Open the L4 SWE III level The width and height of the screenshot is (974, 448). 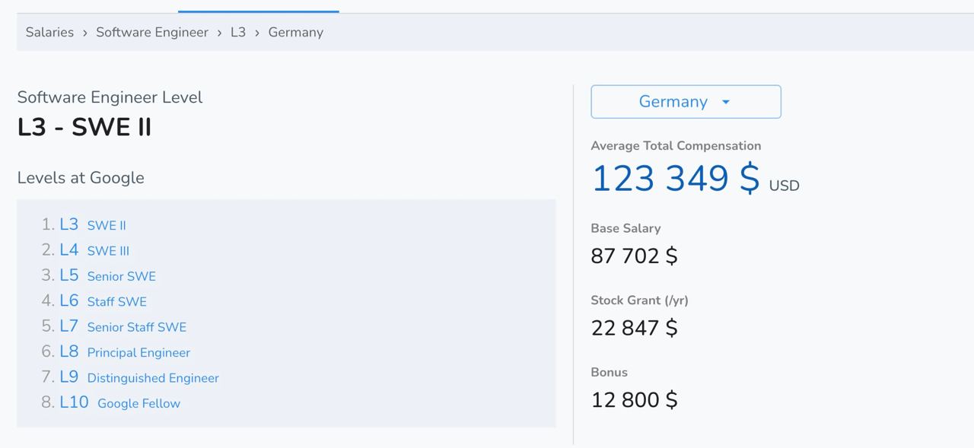(x=94, y=250)
